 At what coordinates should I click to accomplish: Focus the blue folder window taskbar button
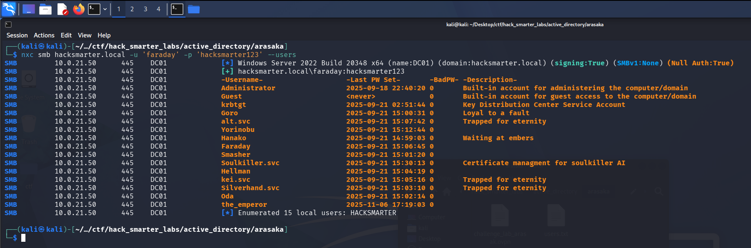pos(194,9)
